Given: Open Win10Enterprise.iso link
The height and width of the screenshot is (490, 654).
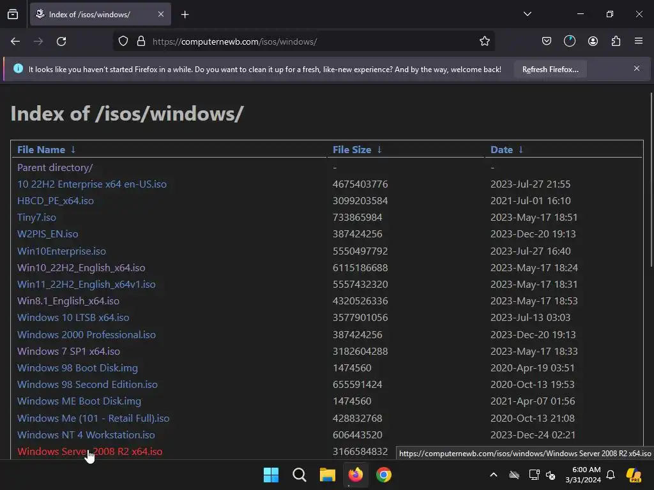Looking at the screenshot, I should 61,251.
